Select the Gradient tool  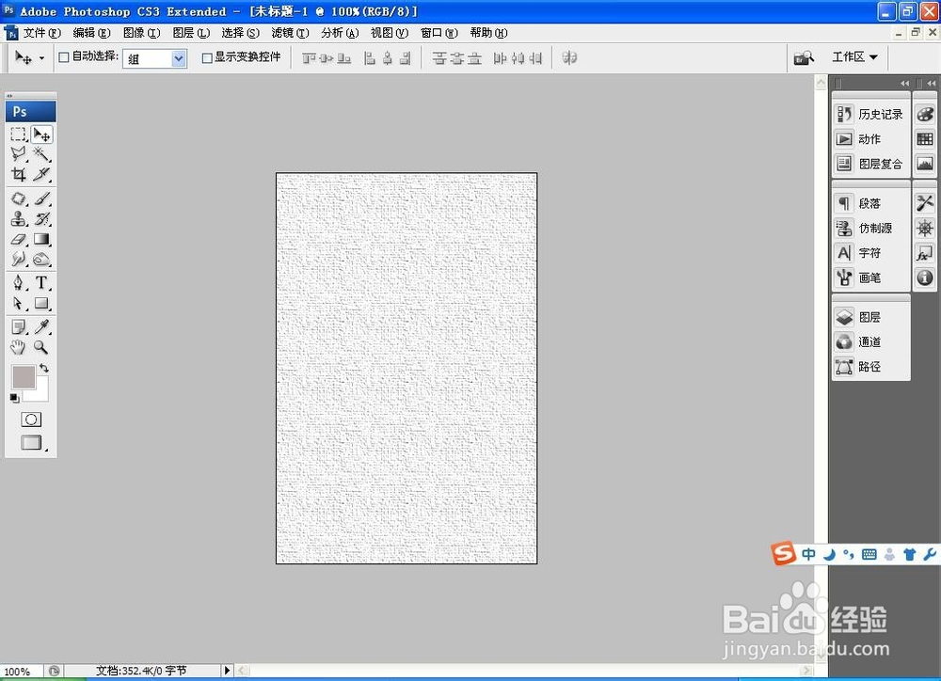coord(41,239)
